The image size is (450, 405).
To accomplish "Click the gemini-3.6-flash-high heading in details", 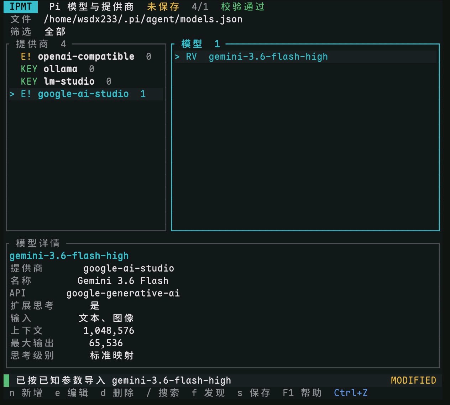I will [69, 256].
